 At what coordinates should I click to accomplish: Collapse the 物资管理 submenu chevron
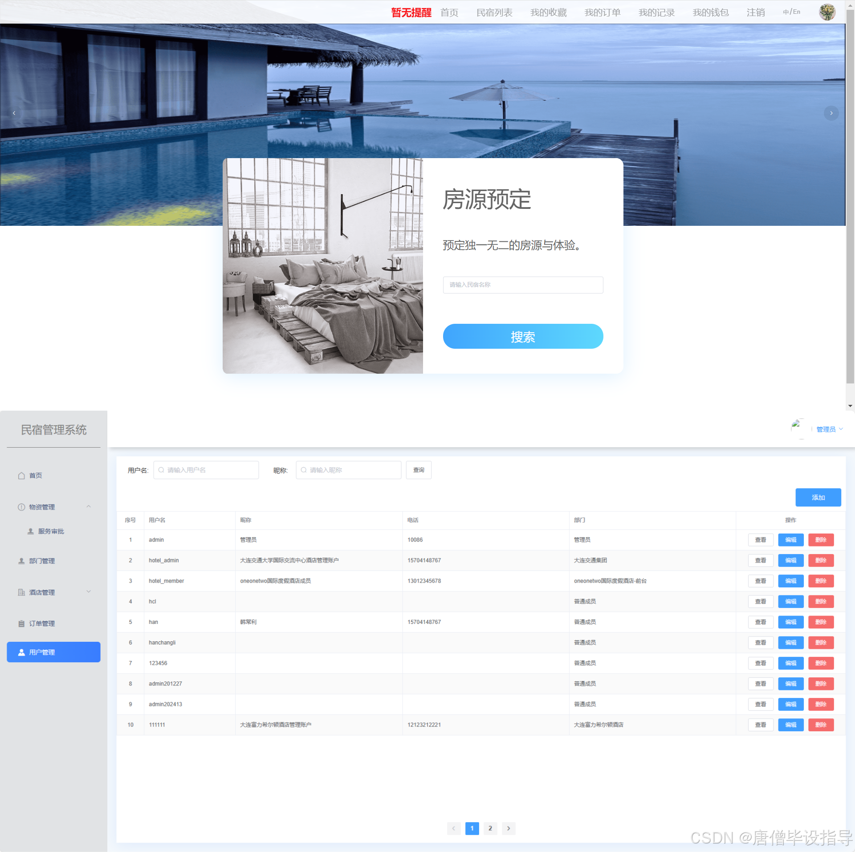89,507
